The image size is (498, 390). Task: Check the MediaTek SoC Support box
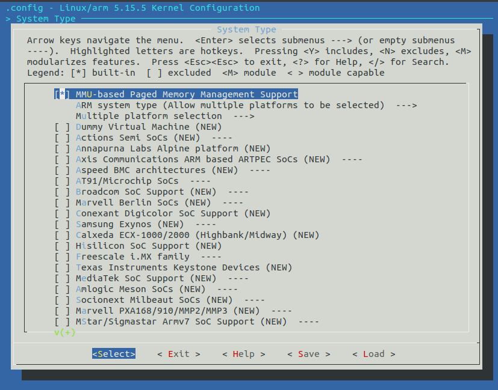62,278
